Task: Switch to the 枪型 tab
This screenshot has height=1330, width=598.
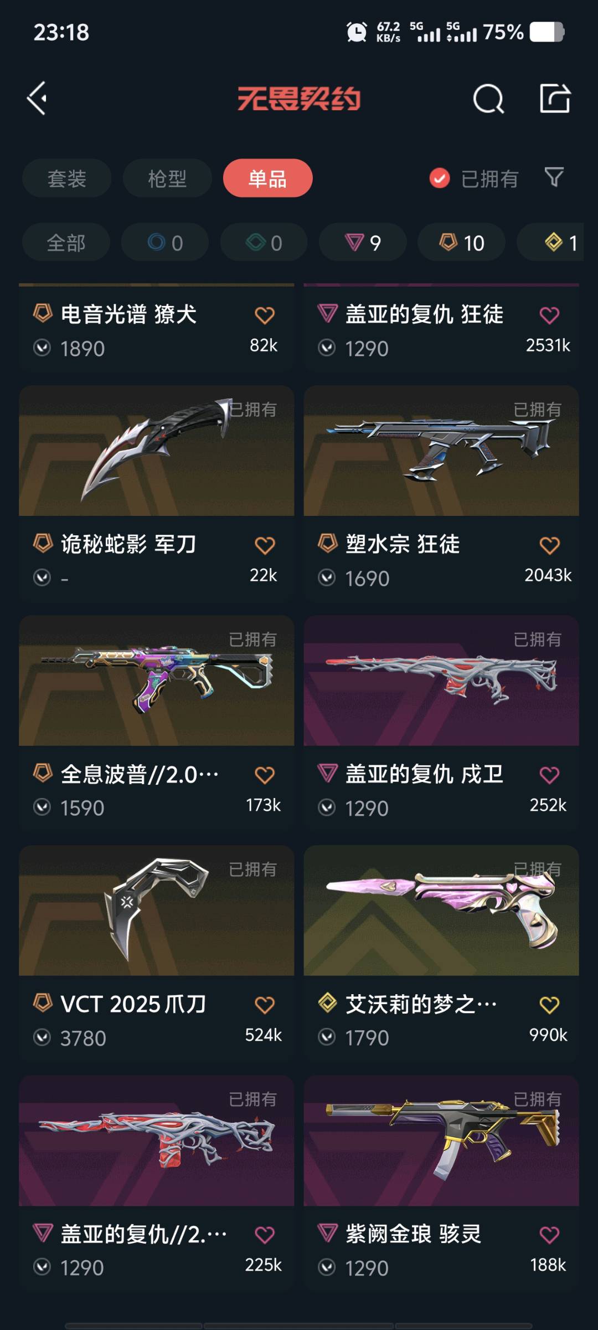Action: 167,178
